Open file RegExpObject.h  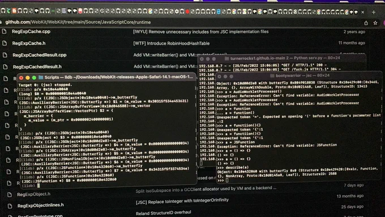(x=33, y=194)
